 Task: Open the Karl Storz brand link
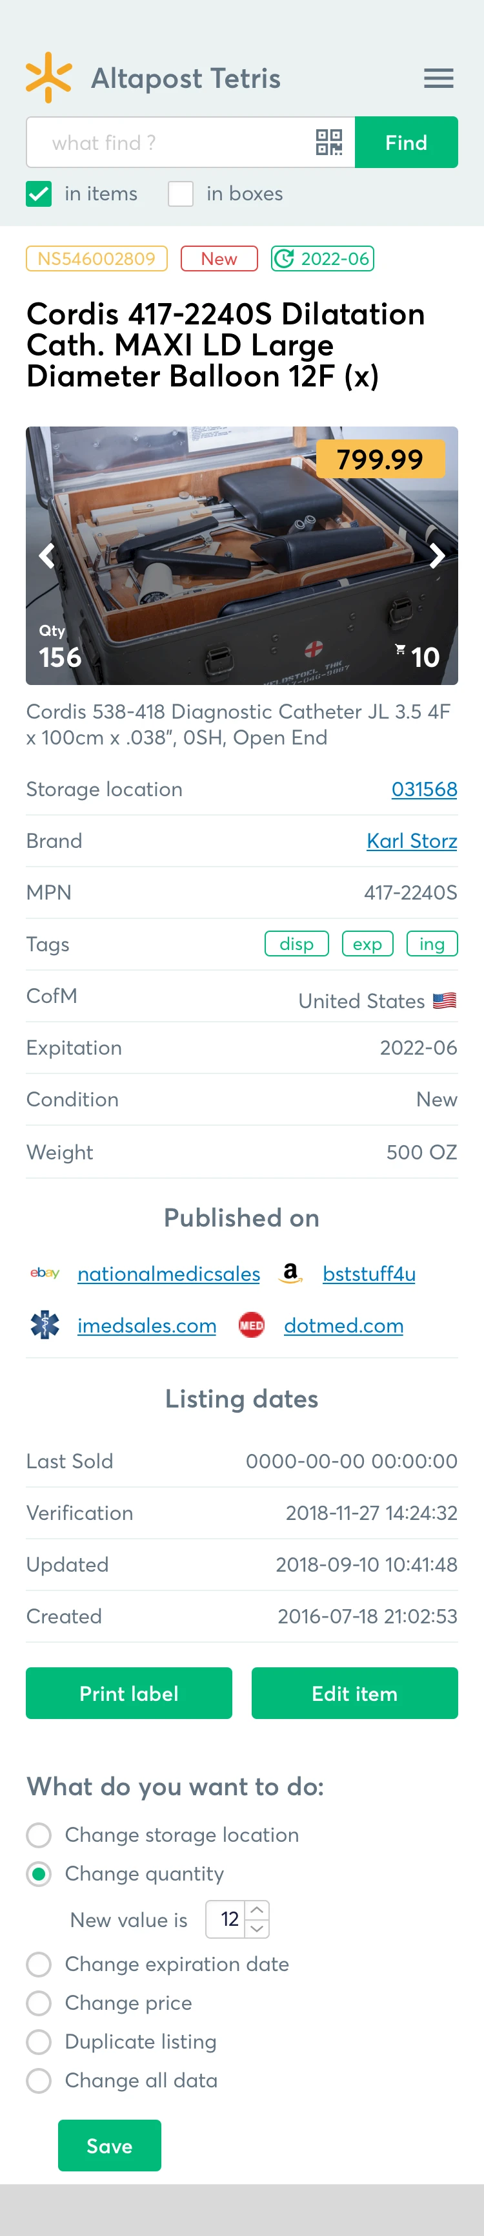coord(412,841)
